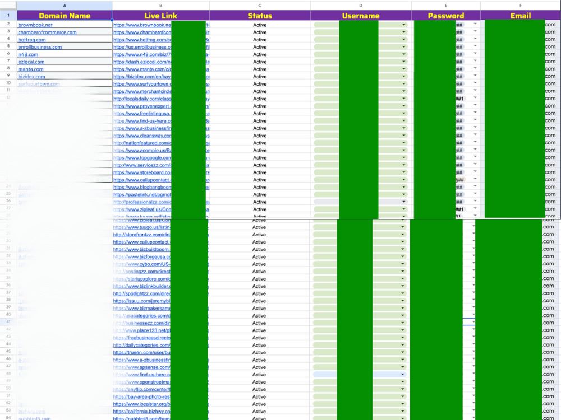Screen dimensions: 561x420
Task: Follow the https://pastelink.net live link
Action: click(x=142, y=195)
